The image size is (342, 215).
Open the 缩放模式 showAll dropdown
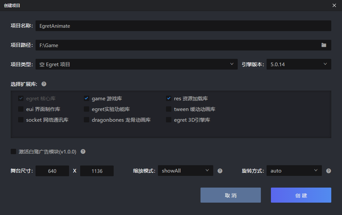(x=185, y=171)
